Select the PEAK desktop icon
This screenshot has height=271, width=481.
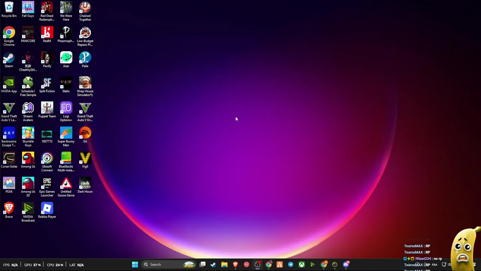click(9, 186)
